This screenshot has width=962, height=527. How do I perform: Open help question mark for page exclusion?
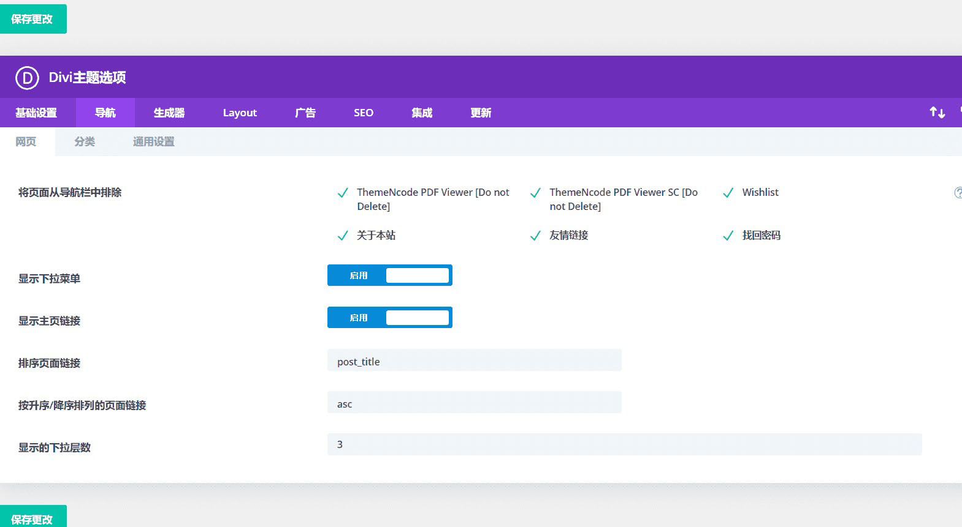(x=958, y=193)
